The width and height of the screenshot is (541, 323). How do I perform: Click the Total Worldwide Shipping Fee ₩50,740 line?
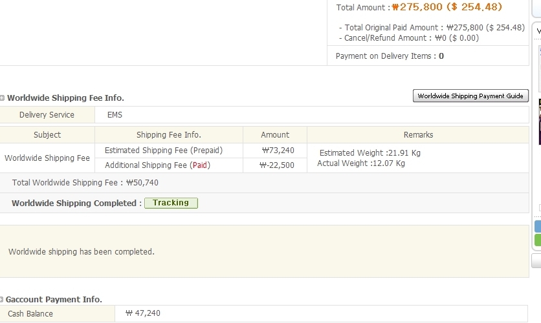[x=85, y=183]
